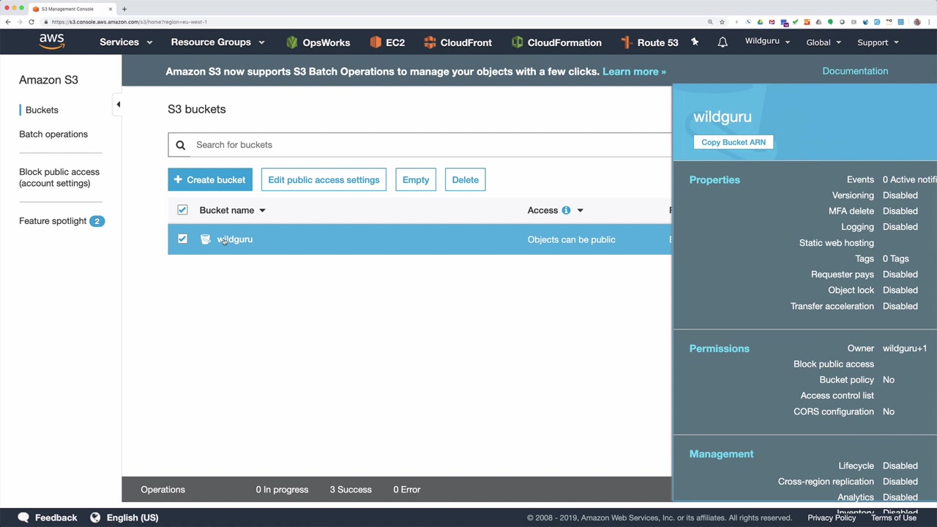The height and width of the screenshot is (527, 937).
Task: Click the Operations label in bottom bar
Action: (163, 490)
